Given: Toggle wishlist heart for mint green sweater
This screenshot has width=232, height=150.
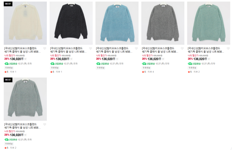Looking at the screenshot, I should click(228, 48).
